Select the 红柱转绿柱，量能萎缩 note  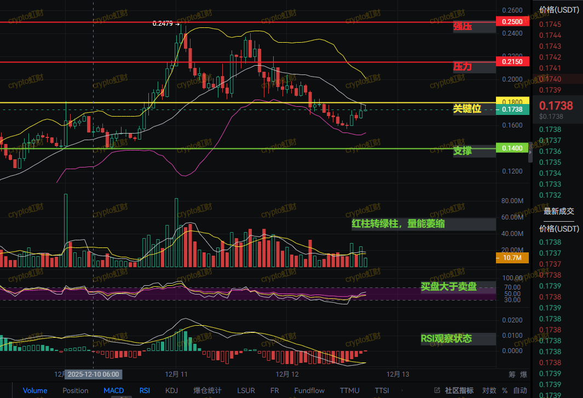[398, 223]
